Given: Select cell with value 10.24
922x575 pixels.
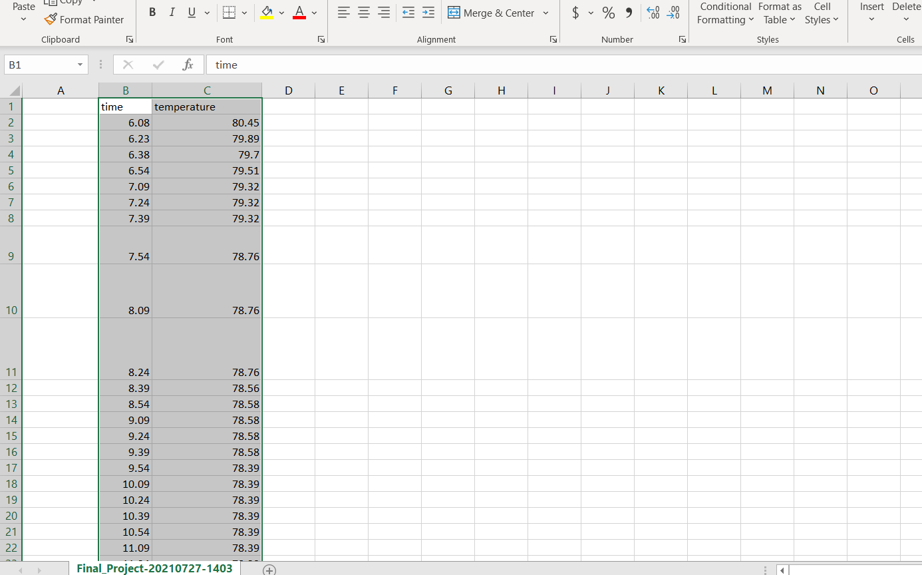Looking at the screenshot, I should [125, 500].
